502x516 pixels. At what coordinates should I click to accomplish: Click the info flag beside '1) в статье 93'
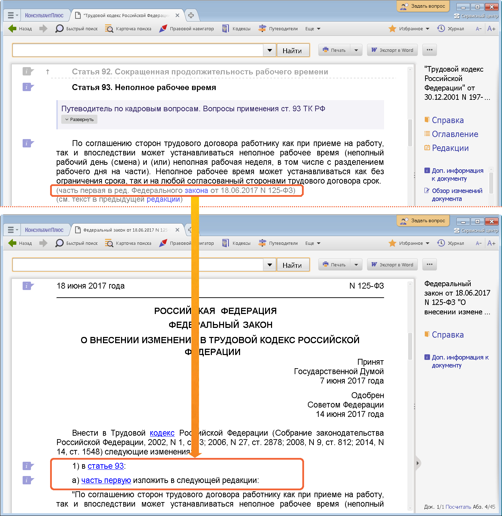point(28,466)
